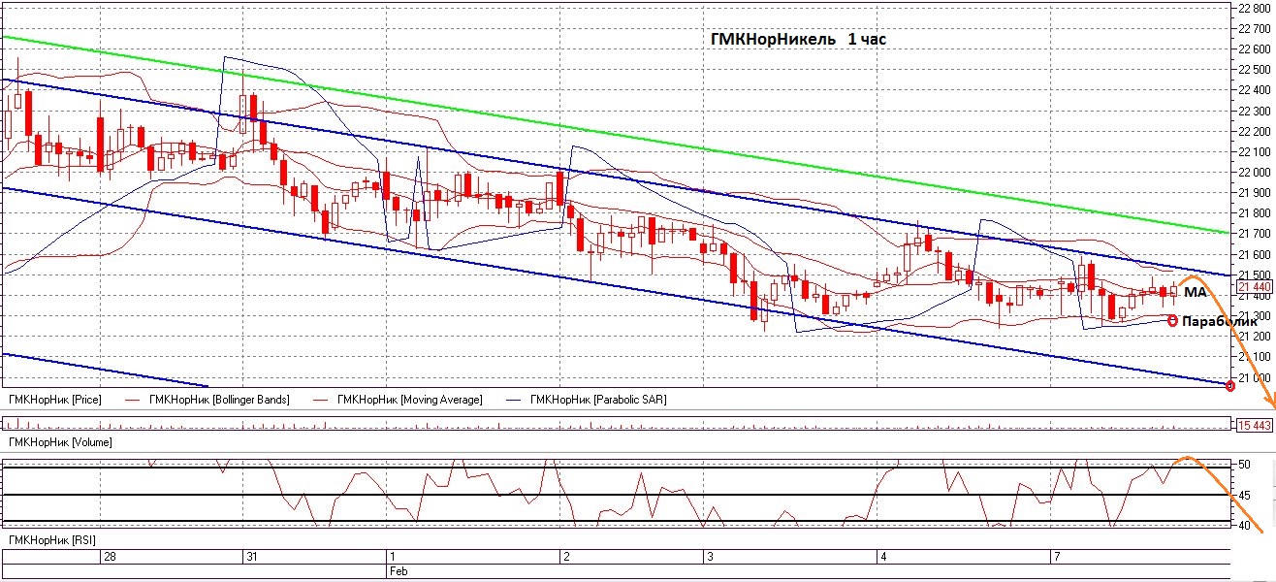Click the 21 000 price axis label
This screenshot has height=582, width=1276.
[x=1255, y=377]
